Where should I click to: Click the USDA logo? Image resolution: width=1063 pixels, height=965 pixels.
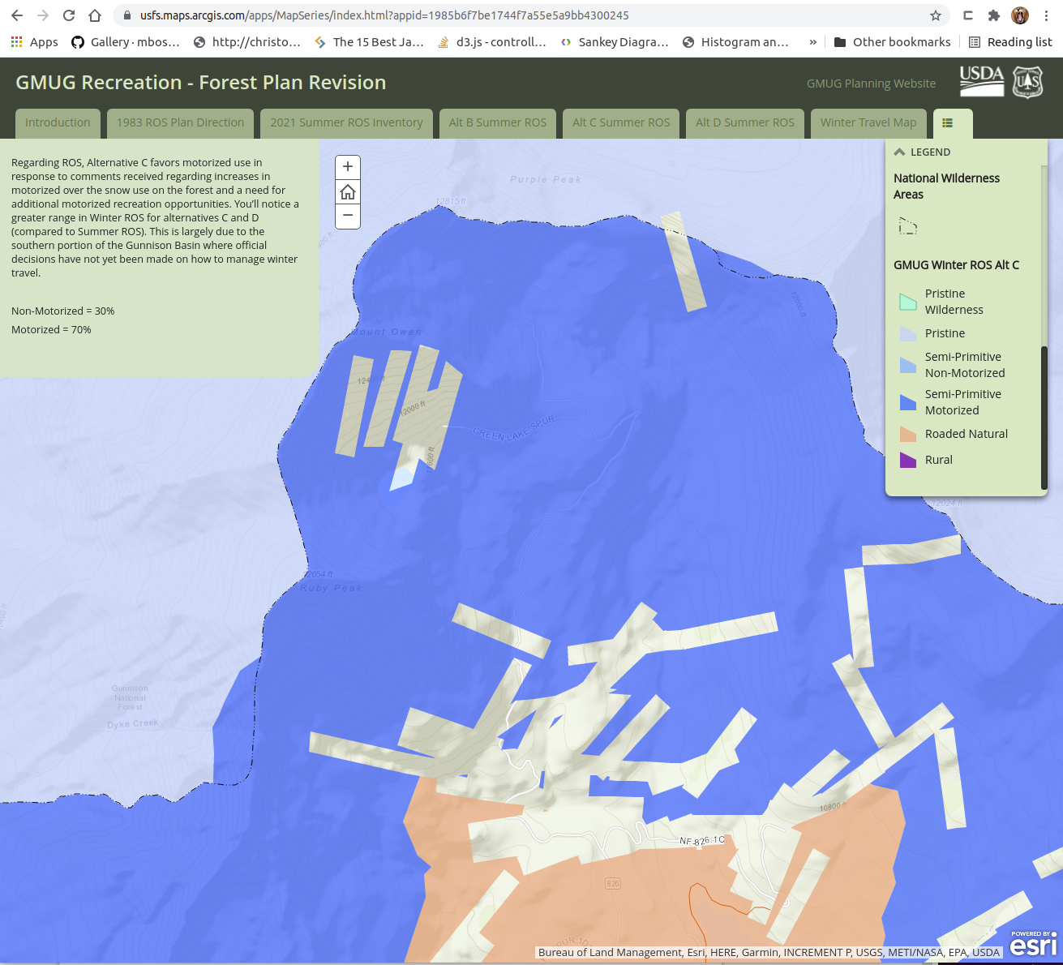tap(981, 80)
